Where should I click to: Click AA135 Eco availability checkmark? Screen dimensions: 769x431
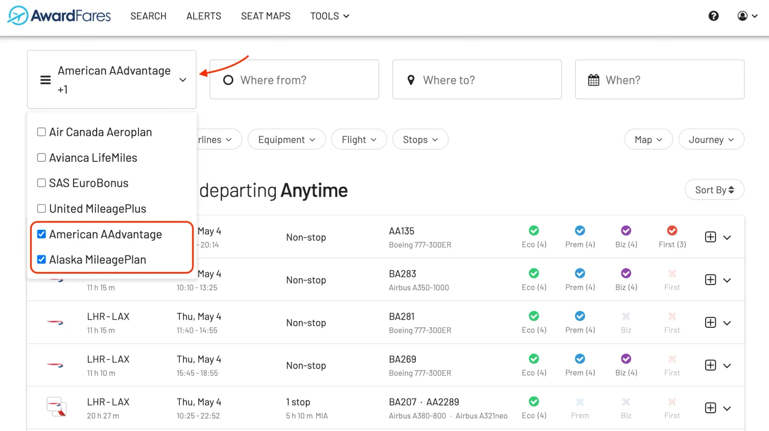534,230
